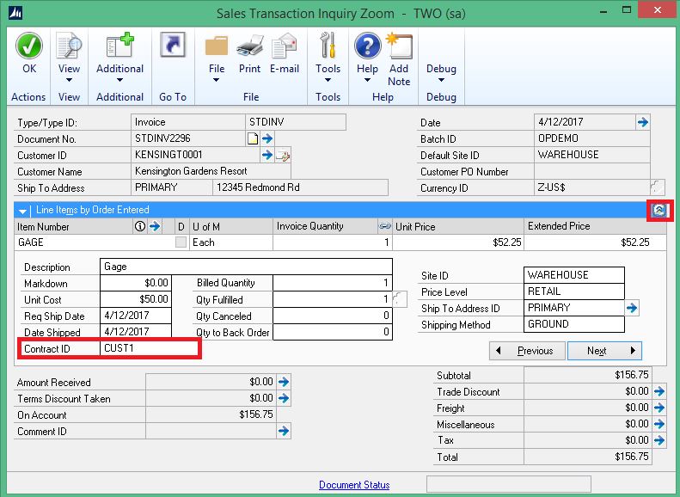Click the Unit Price link icon
Screen dimensions: 680x497
pyautogui.click(x=385, y=226)
